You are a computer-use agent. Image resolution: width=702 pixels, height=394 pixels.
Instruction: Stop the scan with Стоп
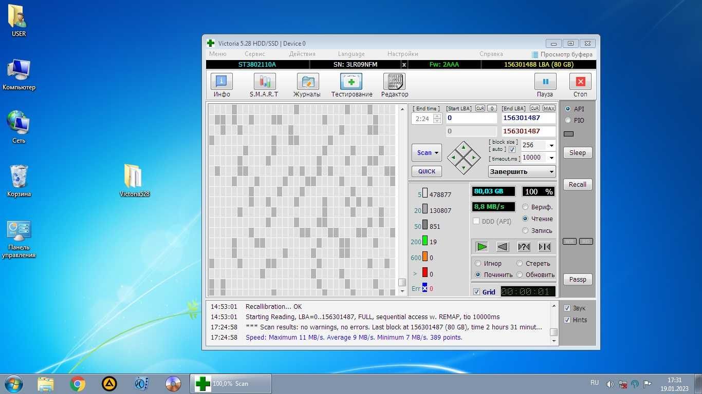580,85
